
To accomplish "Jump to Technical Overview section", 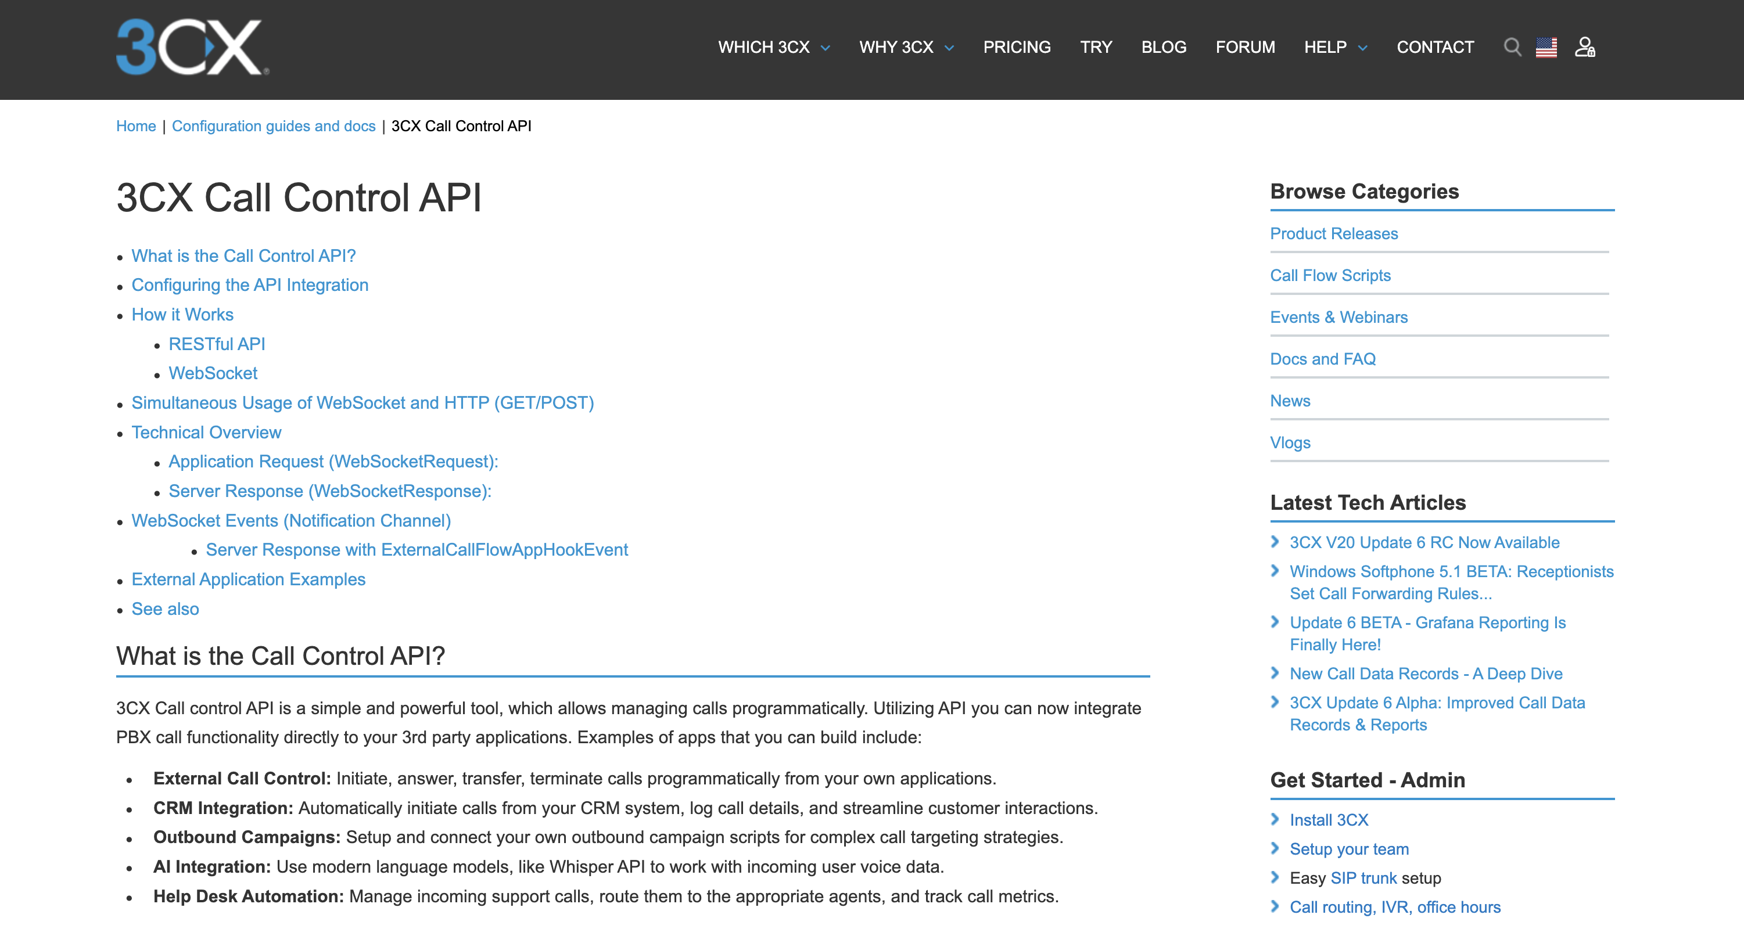I will tap(206, 433).
